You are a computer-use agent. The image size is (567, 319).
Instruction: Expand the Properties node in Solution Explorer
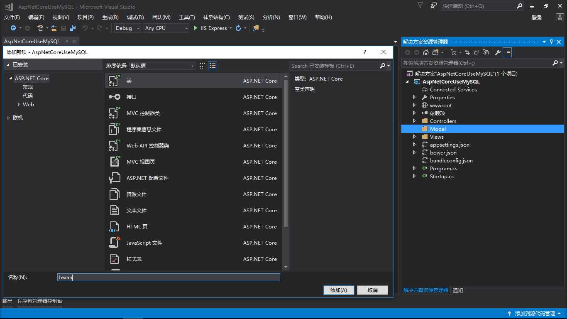coord(414,97)
